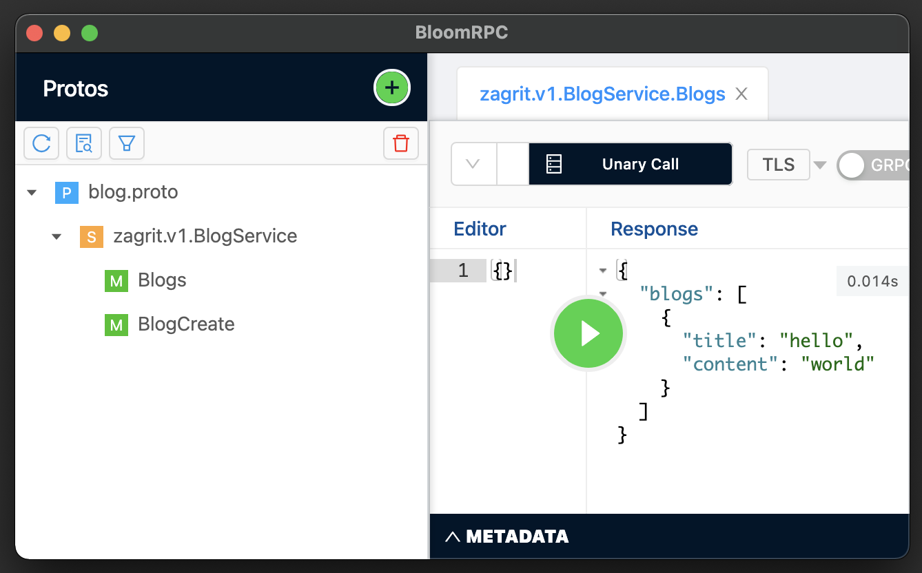Open the environment dropdown chevron in address bar

coord(473,164)
